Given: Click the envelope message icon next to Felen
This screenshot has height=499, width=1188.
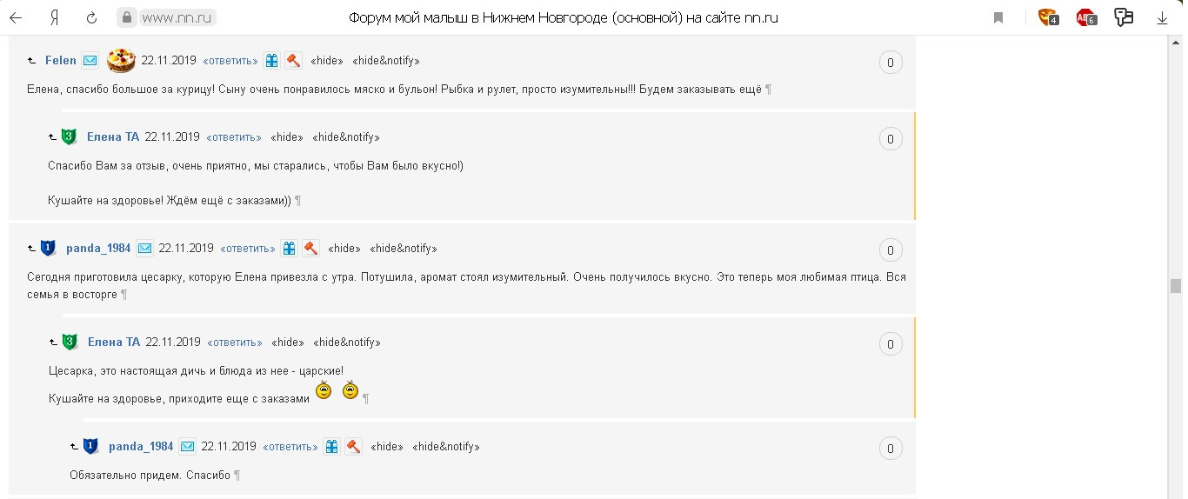Looking at the screenshot, I should pos(90,61).
